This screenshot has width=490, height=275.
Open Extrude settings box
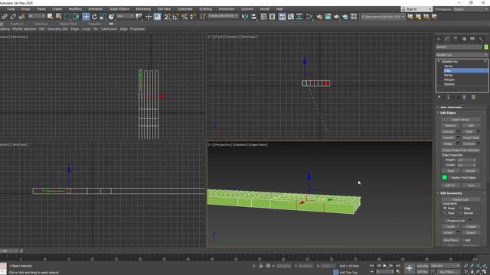tap(458, 131)
